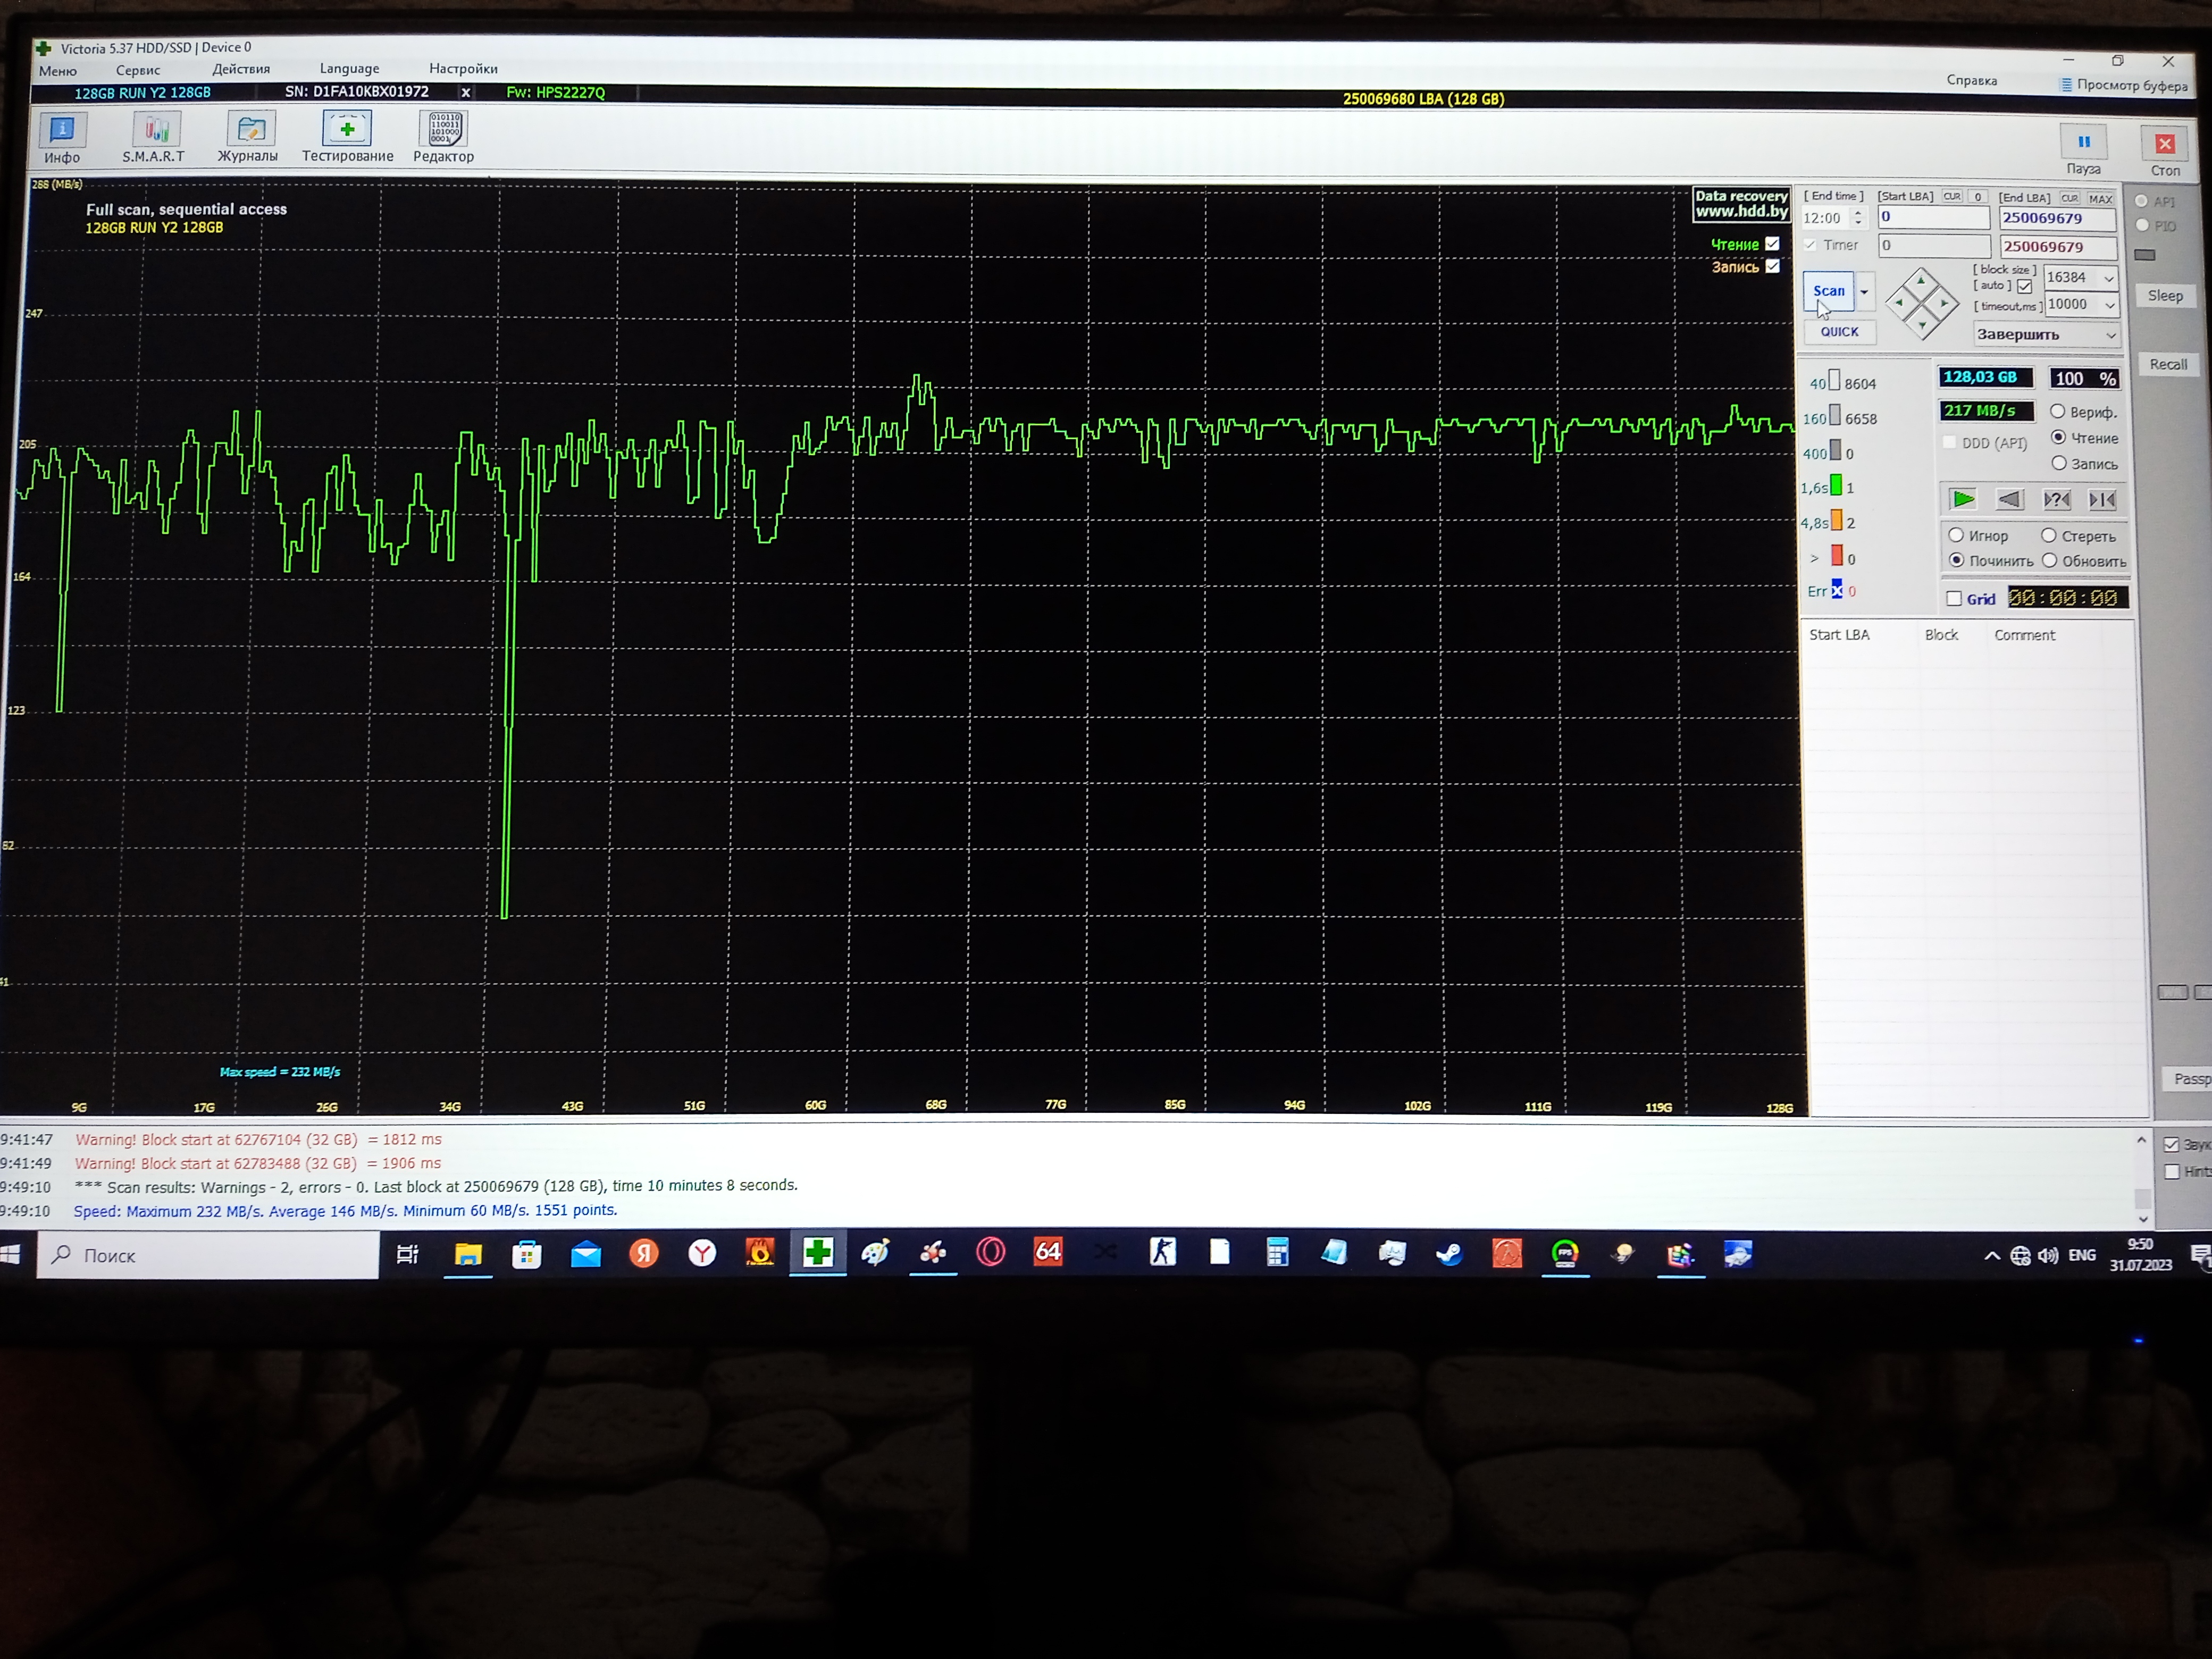Toggle the Запись graph checkbox
Screen dimensions: 2212x1659
(1772, 266)
